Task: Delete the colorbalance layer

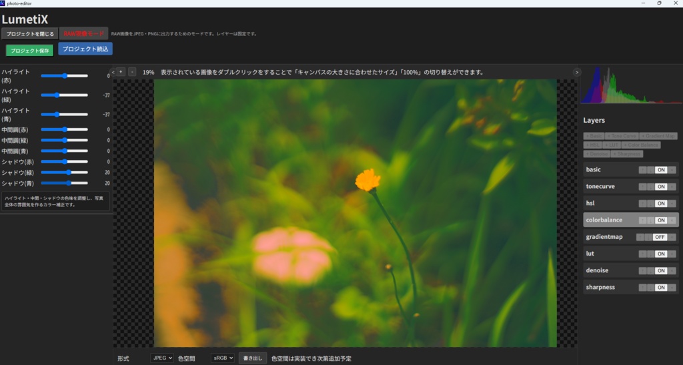Action: (x=672, y=220)
